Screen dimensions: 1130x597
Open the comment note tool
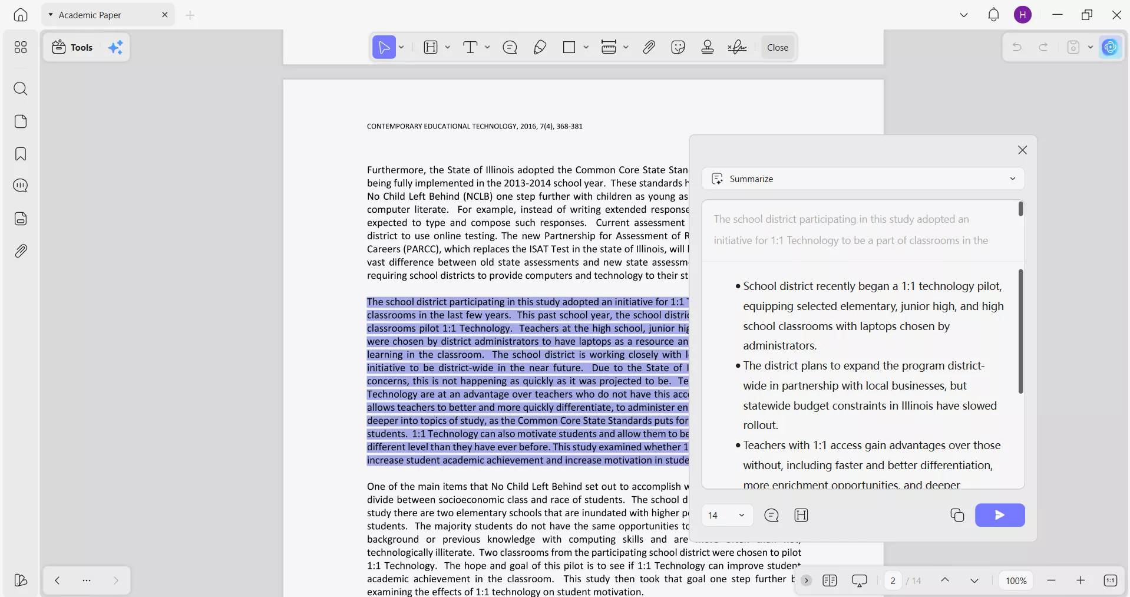510,48
